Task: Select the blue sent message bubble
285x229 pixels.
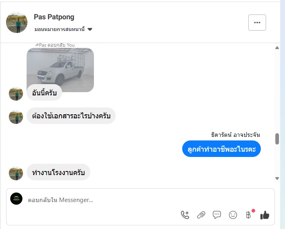Action: coord(221,149)
